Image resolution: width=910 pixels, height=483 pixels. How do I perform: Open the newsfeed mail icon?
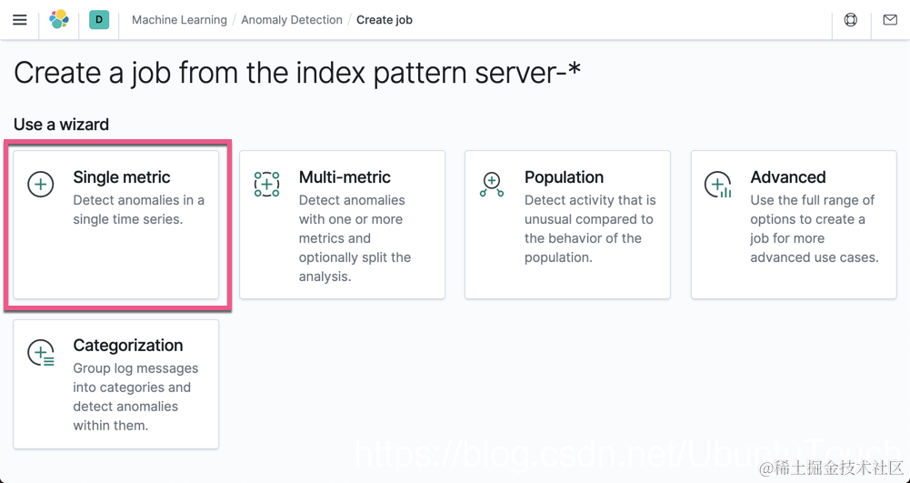click(890, 20)
